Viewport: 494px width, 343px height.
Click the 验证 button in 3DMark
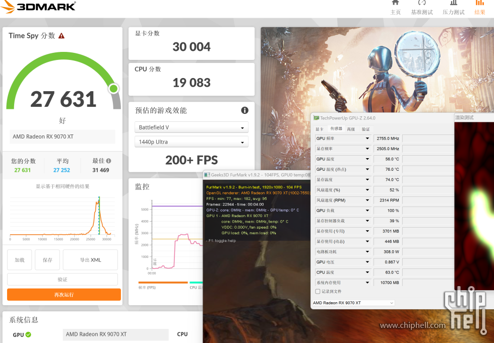(63, 280)
